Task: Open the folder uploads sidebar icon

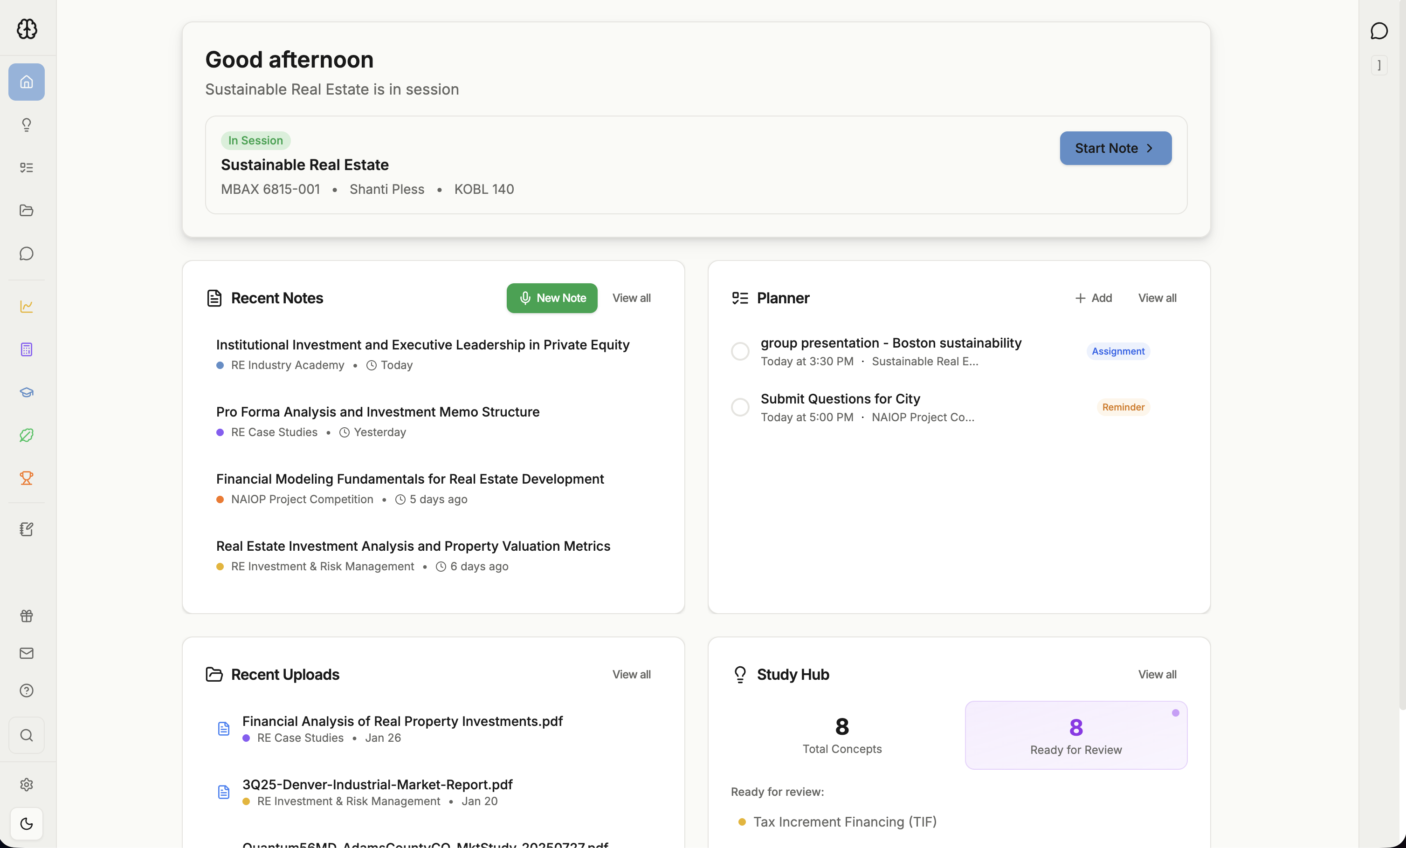Action: tap(26, 211)
